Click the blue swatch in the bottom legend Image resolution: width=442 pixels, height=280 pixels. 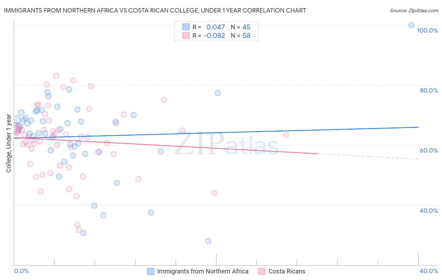pyautogui.click(x=151, y=271)
